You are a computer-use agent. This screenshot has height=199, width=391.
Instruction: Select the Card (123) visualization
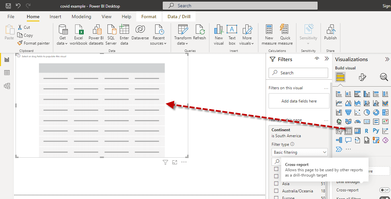click(x=367, y=122)
